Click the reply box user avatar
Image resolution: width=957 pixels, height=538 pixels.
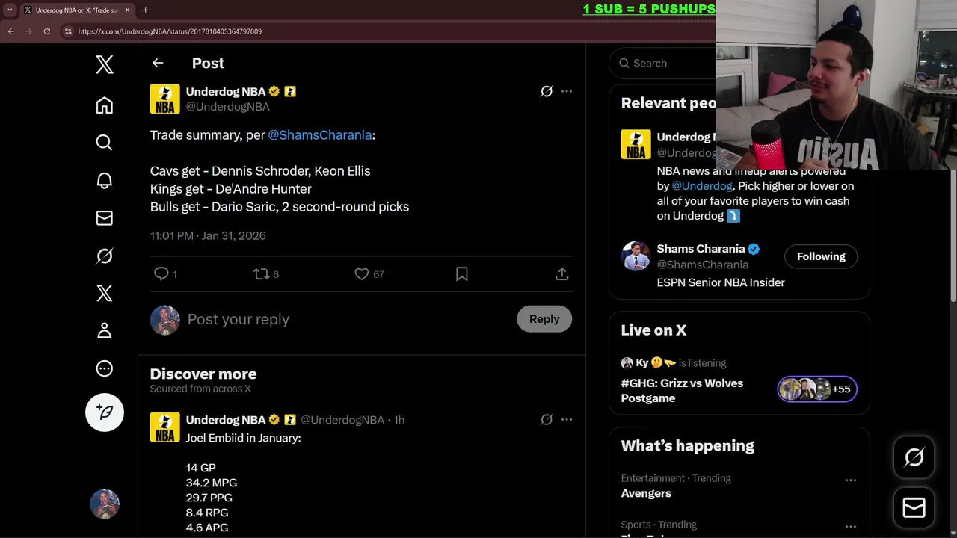[x=164, y=321]
